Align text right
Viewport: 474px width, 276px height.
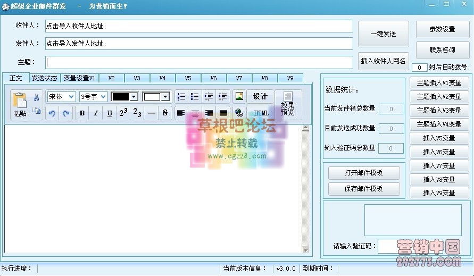click(x=209, y=113)
